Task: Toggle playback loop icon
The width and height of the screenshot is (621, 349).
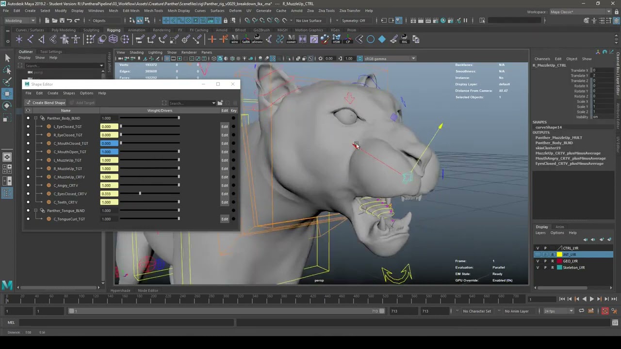Action: coord(581,311)
